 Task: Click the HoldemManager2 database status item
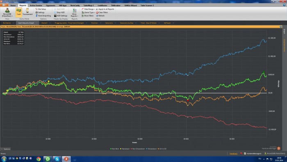(253, 153)
